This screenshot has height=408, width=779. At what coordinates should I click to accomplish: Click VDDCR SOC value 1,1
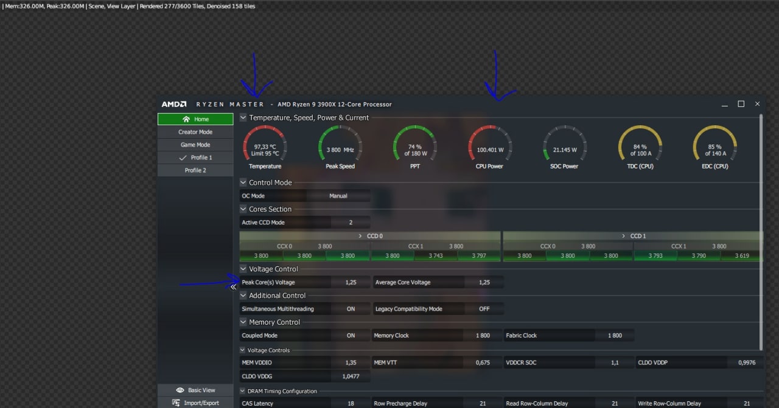pyautogui.click(x=615, y=362)
